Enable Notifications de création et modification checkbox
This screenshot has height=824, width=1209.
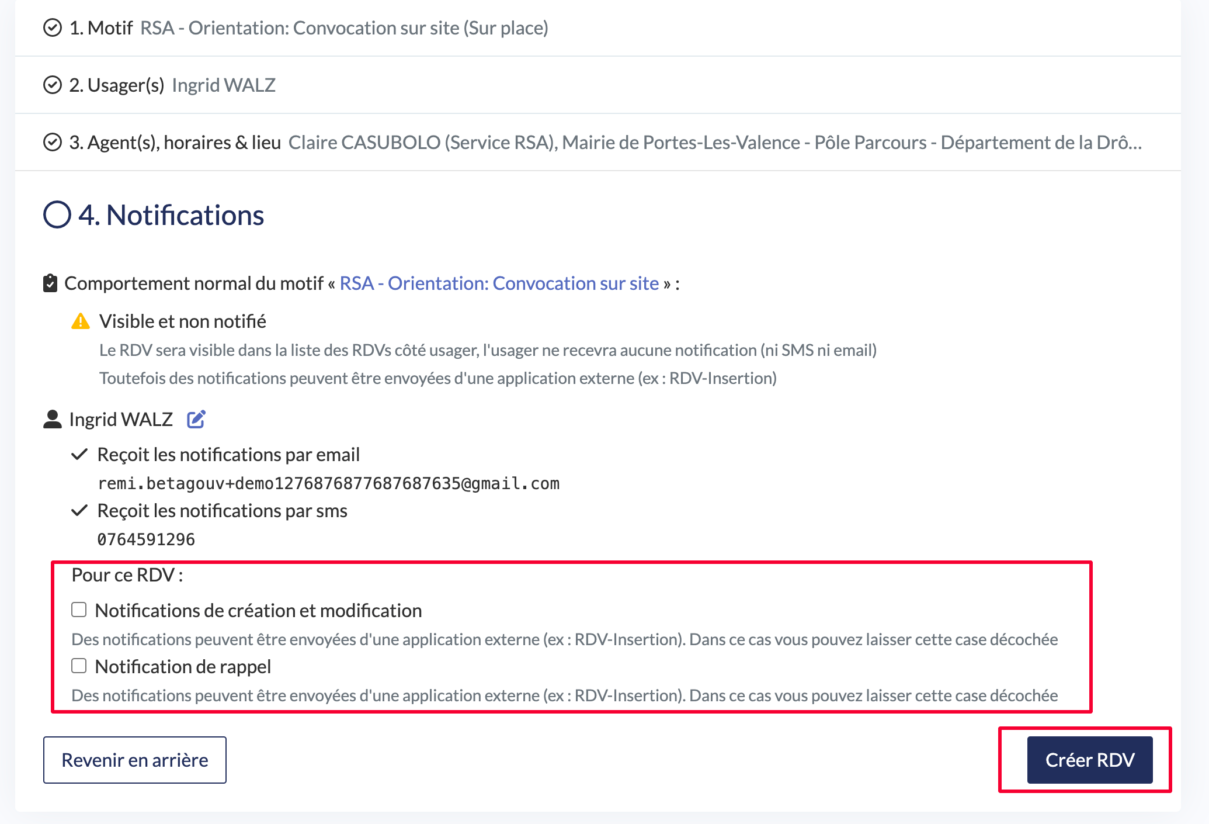pos(79,610)
